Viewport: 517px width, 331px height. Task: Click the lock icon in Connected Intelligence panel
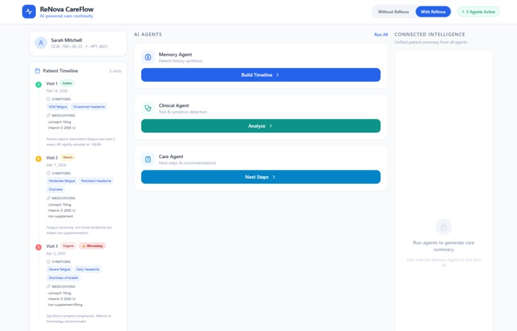[x=443, y=227]
